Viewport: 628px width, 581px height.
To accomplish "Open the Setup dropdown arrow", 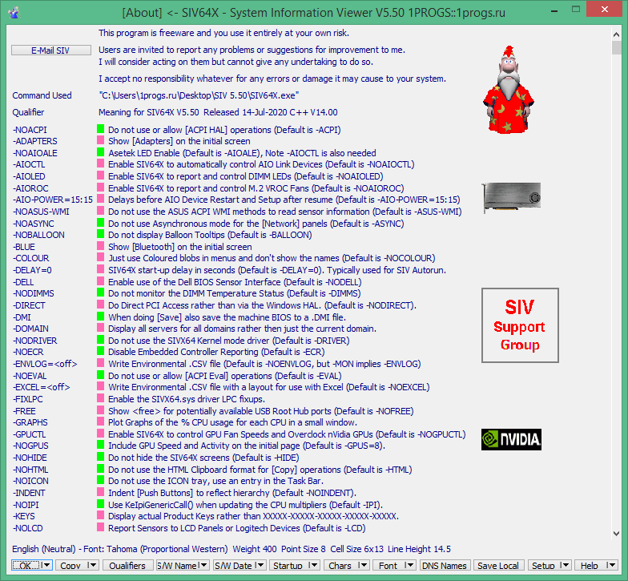I will (x=565, y=566).
